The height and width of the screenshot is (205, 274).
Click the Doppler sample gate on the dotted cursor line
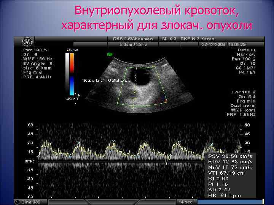pos(134,98)
